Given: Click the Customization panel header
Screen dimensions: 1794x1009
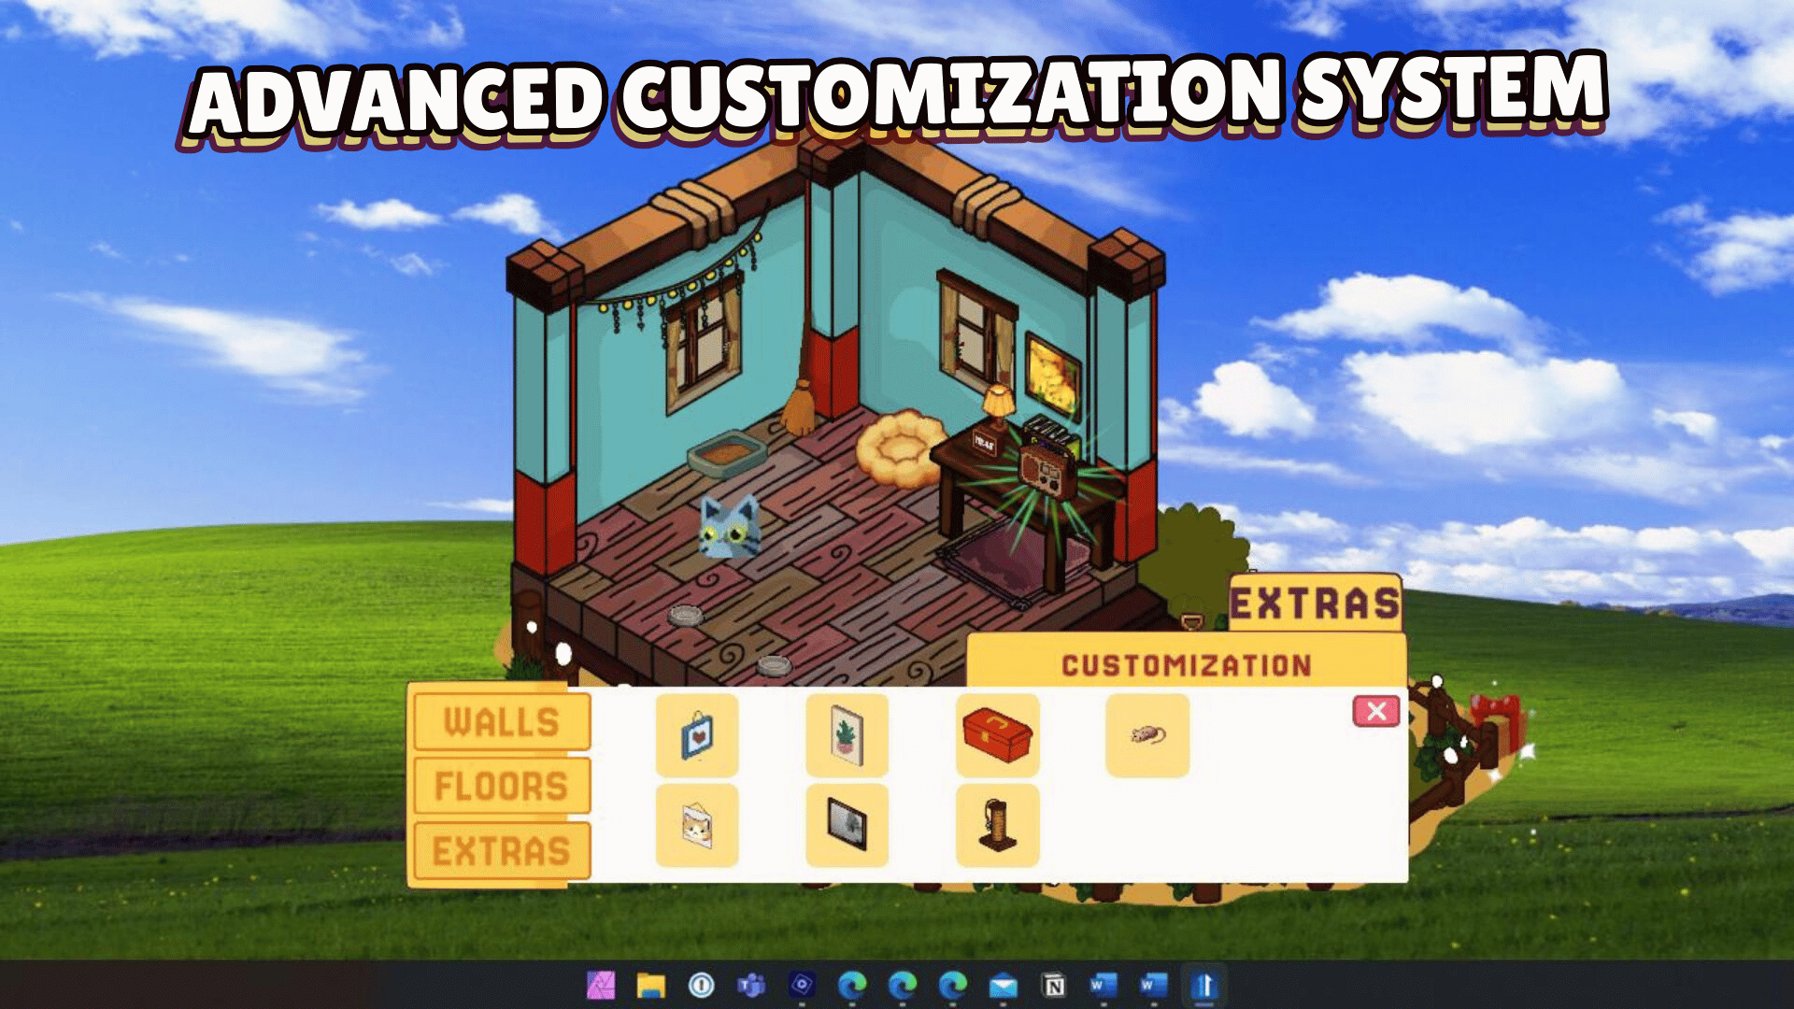Looking at the screenshot, I should point(1186,665).
